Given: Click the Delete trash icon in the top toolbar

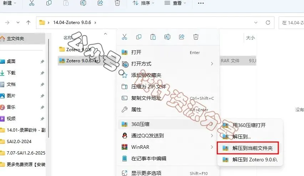Looking at the screenshot, I should click(x=117, y=3).
